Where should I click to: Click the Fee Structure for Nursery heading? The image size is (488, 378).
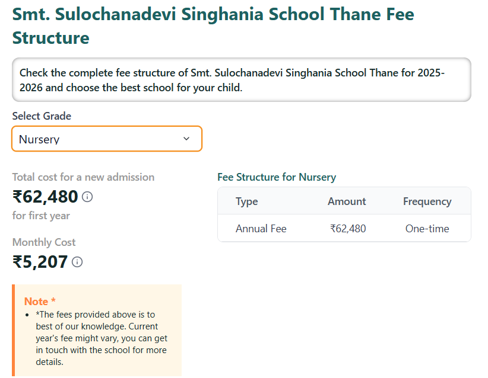point(277,177)
